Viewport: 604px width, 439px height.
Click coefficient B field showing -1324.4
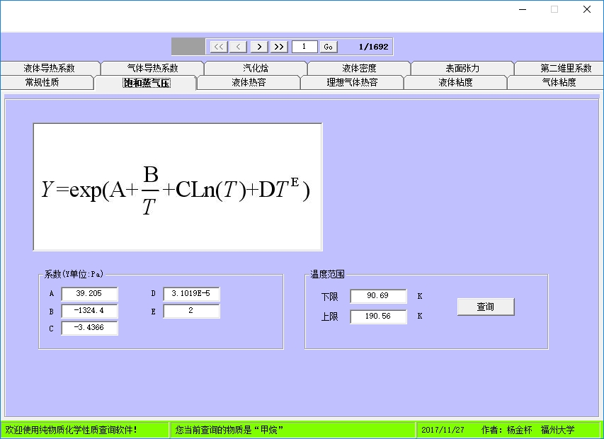90,311
